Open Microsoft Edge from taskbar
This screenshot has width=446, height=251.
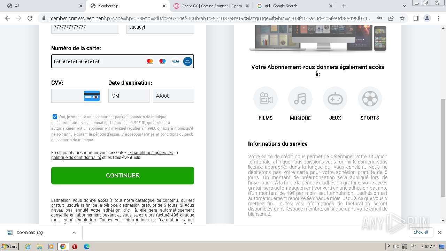87,246
